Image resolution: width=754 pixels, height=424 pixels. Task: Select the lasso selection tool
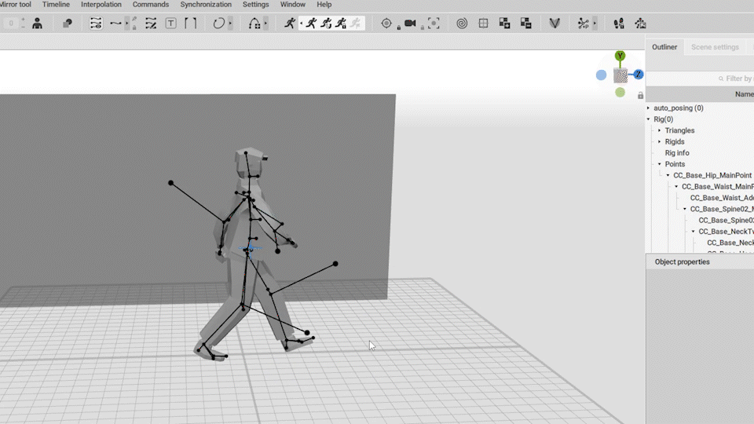(219, 23)
